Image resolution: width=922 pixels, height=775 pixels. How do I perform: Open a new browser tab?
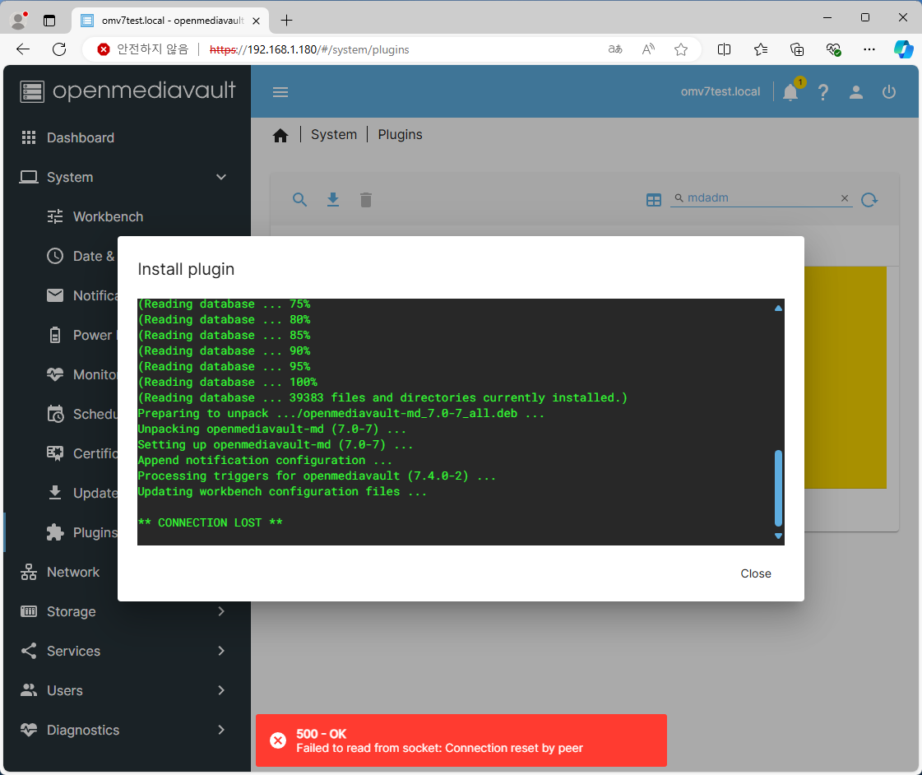[286, 21]
